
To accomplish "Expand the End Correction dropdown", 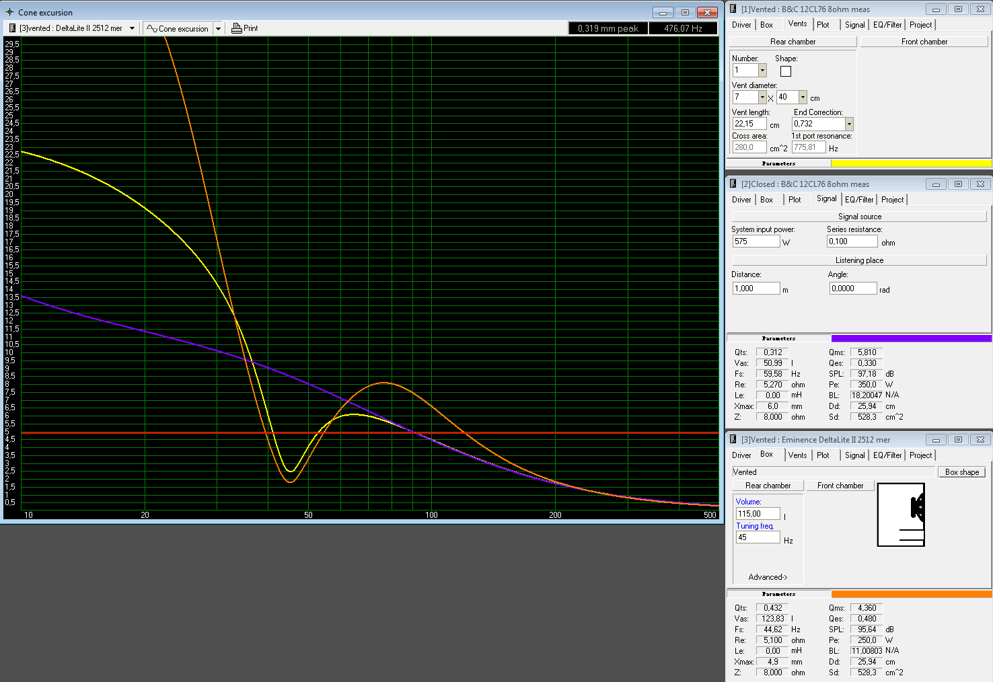I will (849, 124).
